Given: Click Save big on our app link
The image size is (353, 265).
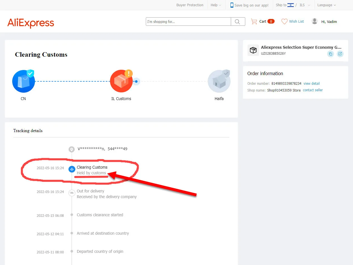Looking at the screenshot, I should coord(252,5).
